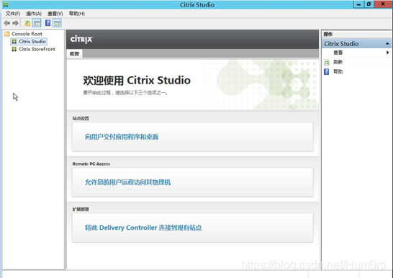Collapse the Citrix Studio actions section arrow

coord(387,44)
